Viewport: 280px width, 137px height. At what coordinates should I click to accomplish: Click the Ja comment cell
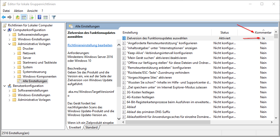point(263,38)
